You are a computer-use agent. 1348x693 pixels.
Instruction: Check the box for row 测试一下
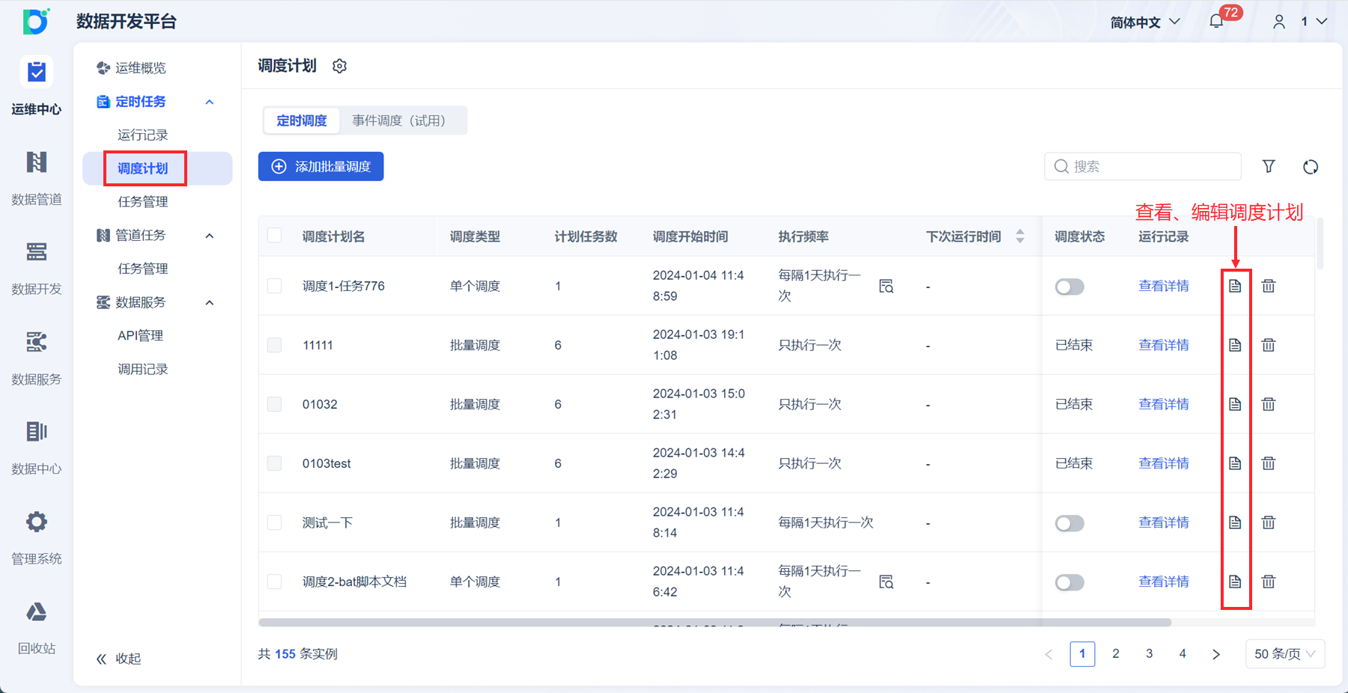275,522
